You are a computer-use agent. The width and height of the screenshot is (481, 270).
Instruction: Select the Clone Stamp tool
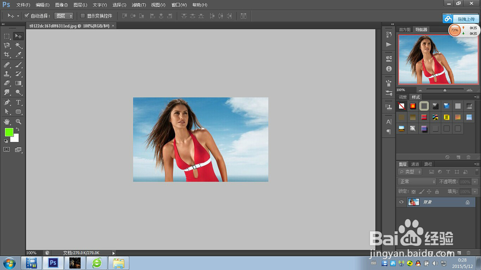pyautogui.click(x=7, y=74)
